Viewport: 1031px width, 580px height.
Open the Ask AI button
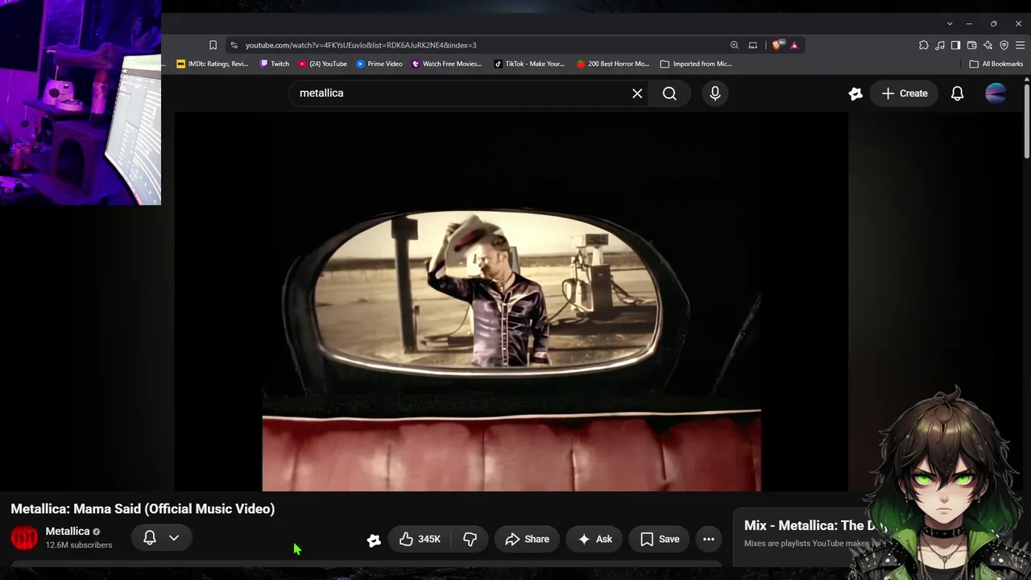[594, 539]
